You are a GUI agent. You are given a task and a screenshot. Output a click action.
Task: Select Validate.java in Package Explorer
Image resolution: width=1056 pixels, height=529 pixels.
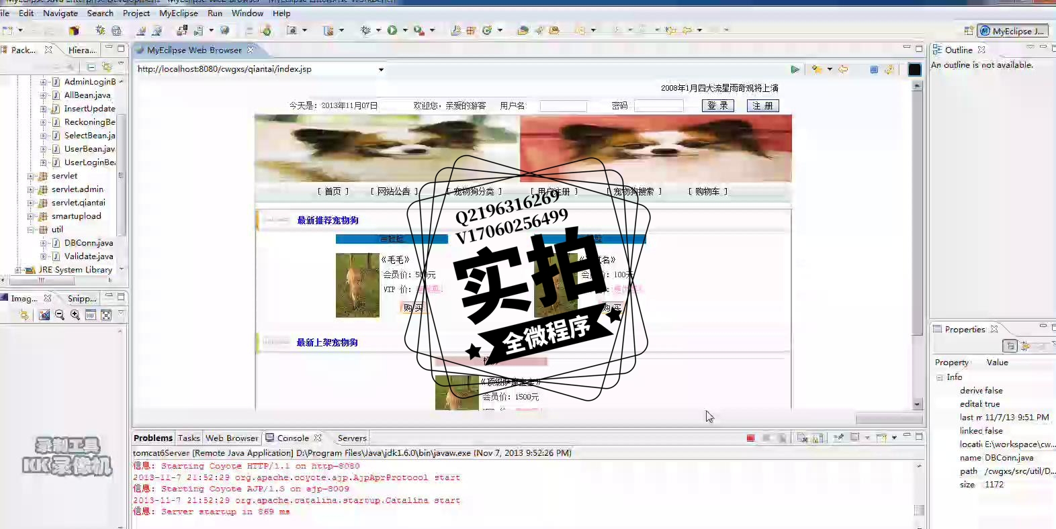[x=89, y=256]
